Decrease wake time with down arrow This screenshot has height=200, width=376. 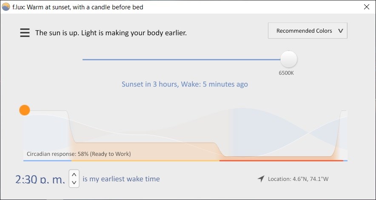click(x=74, y=183)
